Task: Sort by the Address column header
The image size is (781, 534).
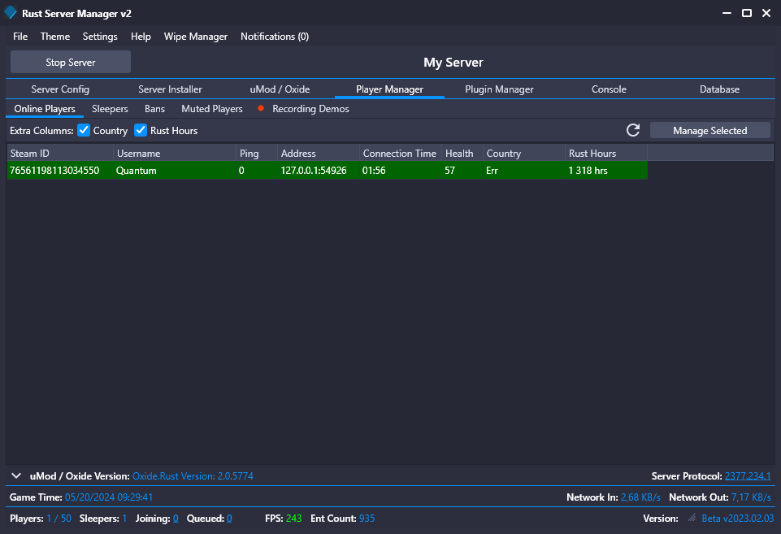Action: 319,154
